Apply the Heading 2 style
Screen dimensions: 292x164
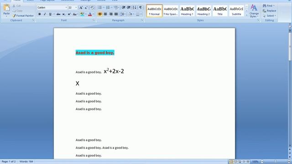203,11
